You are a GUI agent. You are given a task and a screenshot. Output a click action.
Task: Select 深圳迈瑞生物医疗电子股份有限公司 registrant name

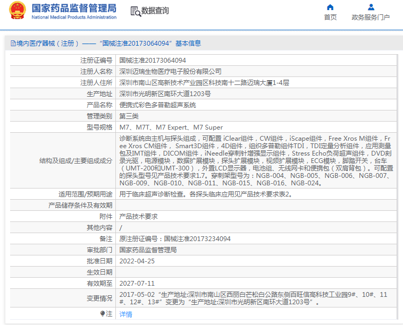(170, 71)
